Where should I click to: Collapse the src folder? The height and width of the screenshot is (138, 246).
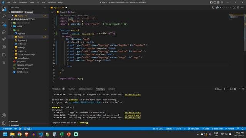click(x=12, y=30)
